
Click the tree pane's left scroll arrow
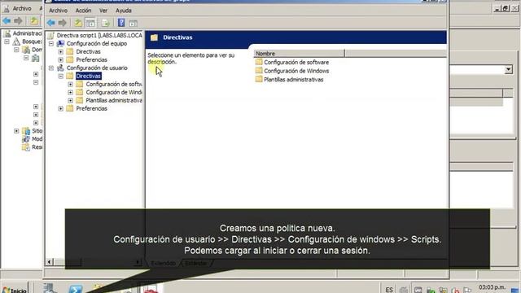[49, 262]
